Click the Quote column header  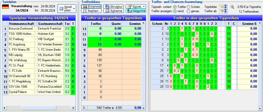point(112,24)
